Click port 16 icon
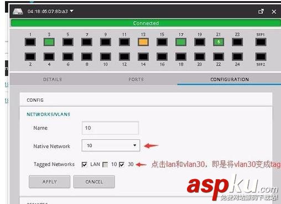Screen dimensions: 281x204 (x=162, y=57)
